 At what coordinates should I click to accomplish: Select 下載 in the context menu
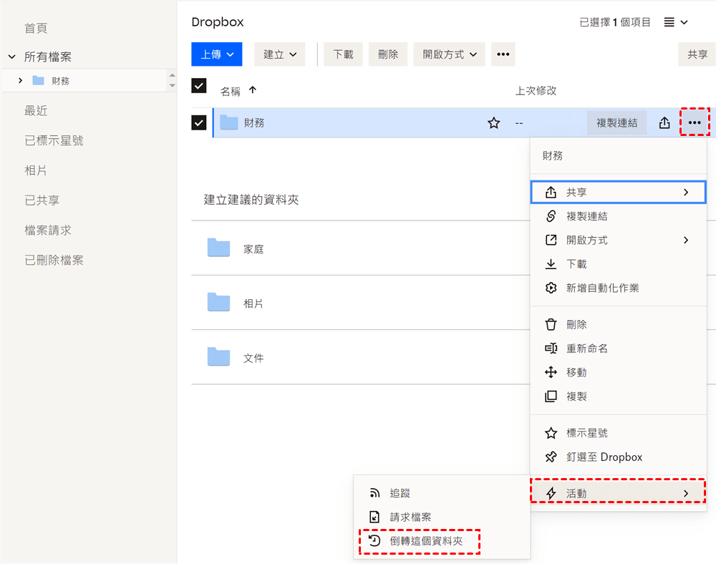pyautogui.click(x=619, y=263)
